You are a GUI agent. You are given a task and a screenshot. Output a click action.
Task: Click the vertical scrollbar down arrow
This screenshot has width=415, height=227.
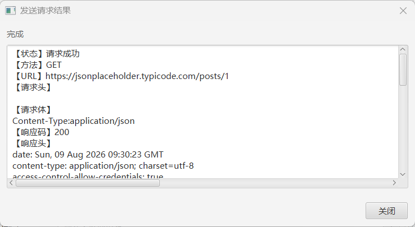403,174
